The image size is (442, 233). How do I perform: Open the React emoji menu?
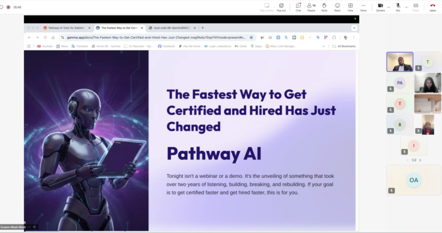[x=338, y=7]
